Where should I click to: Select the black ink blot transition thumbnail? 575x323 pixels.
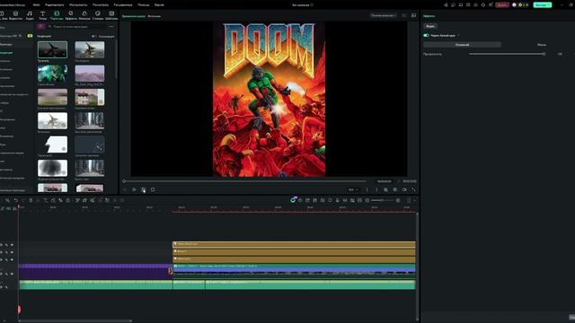coord(52,168)
